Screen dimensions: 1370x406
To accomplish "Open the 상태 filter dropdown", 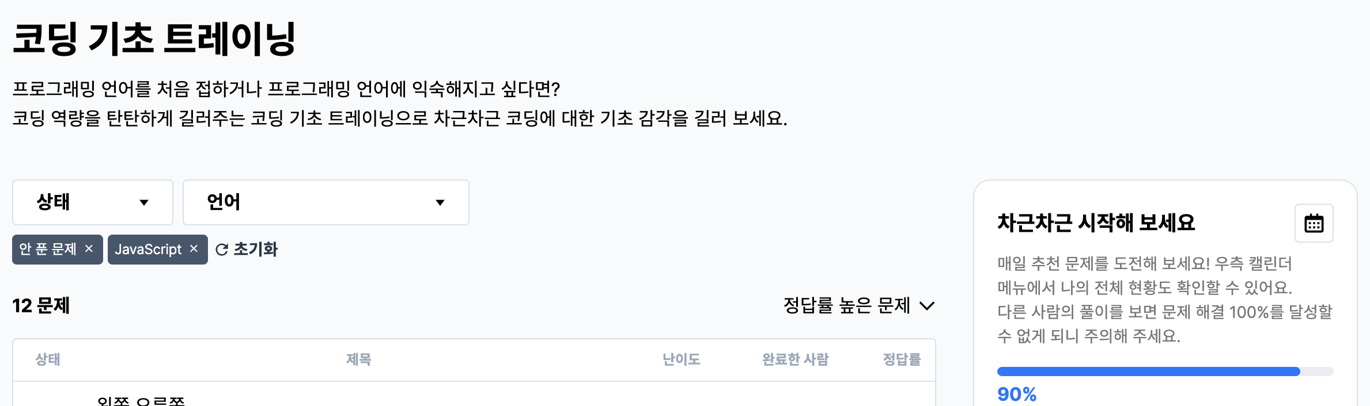I will [x=93, y=202].
